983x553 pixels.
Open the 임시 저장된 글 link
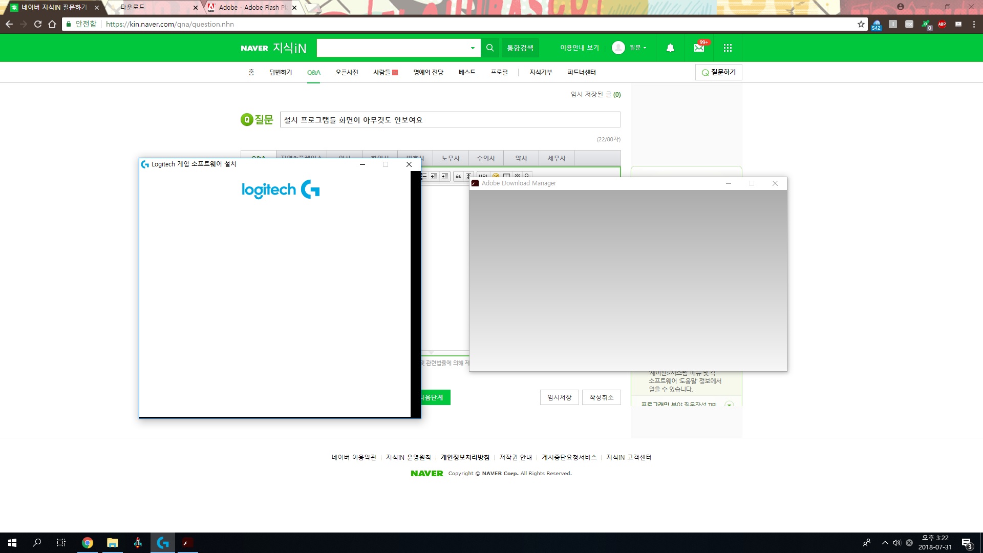coord(595,94)
